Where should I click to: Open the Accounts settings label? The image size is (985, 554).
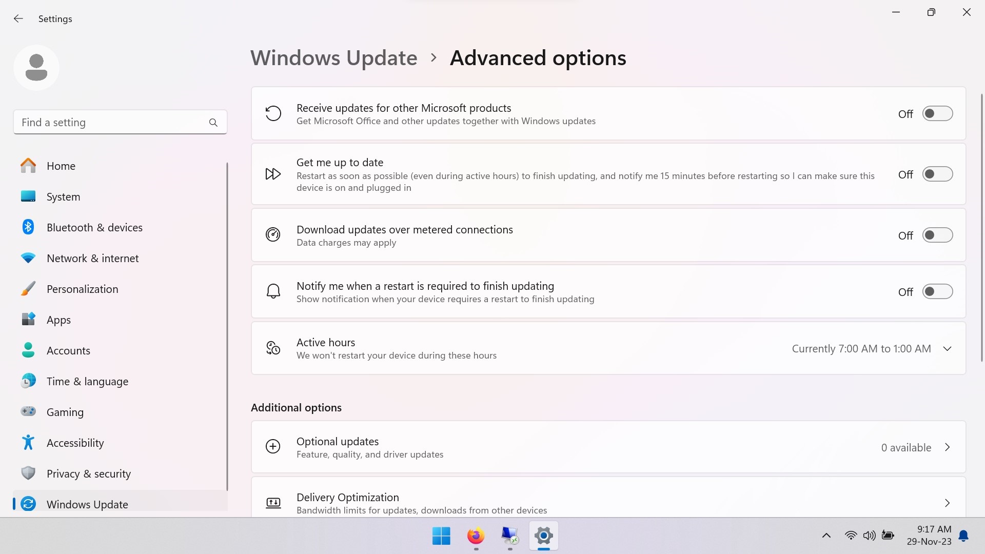[68, 351]
